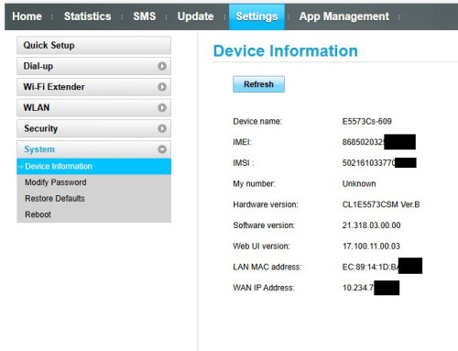Select Device Information in the System submenu
The width and height of the screenshot is (458, 351).
click(x=93, y=166)
